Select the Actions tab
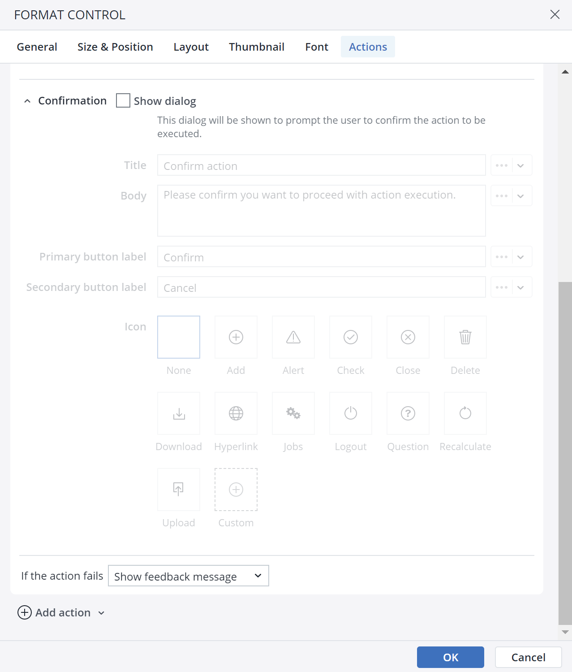 368,47
